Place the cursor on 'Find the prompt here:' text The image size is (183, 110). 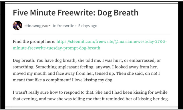coord(34,41)
